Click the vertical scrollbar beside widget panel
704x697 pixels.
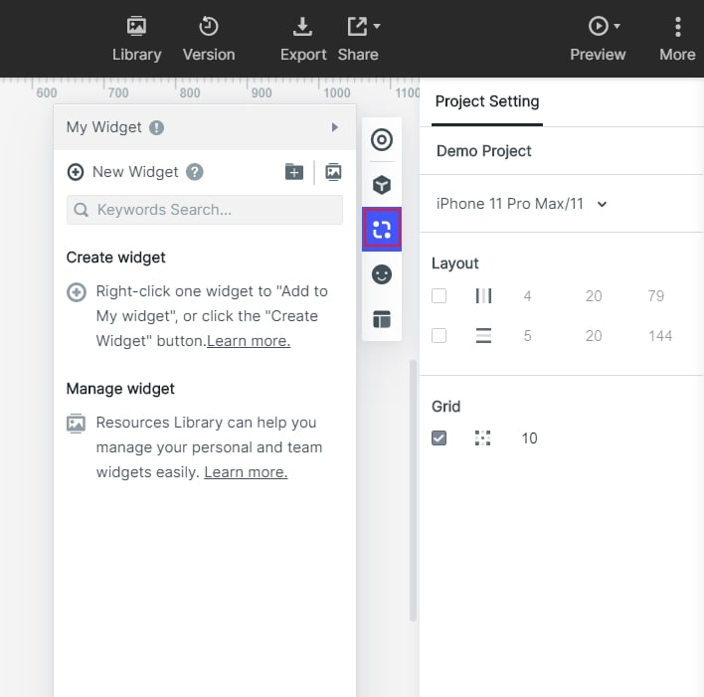(x=413, y=490)
